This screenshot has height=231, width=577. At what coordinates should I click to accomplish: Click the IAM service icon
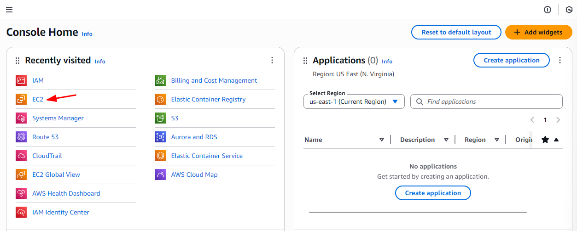pos(21,80)
